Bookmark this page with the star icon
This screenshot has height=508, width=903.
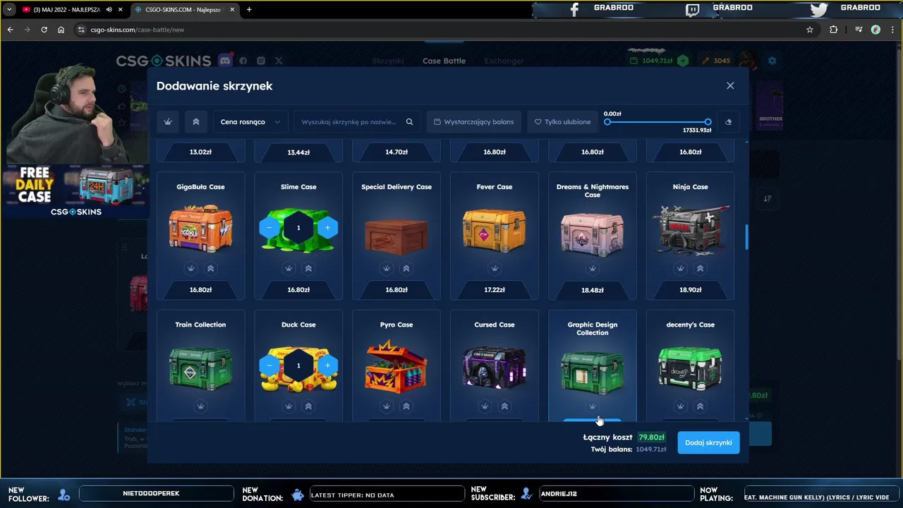coord(810,30)
